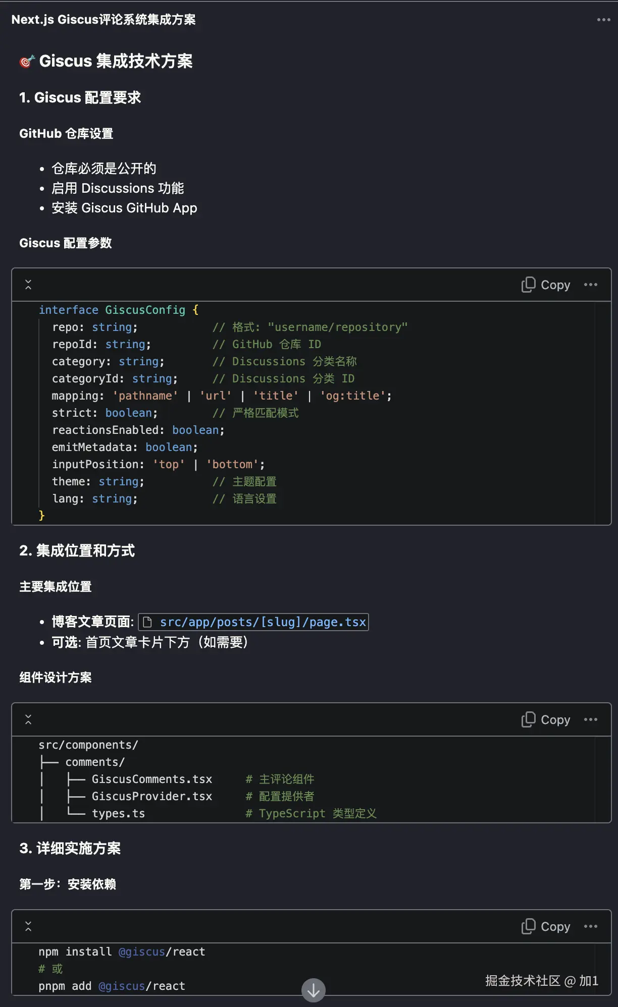Viewport: 618px width, 1007px height.
Task: Click the GiscusConfig type name in the code
Action: (145, 310)
